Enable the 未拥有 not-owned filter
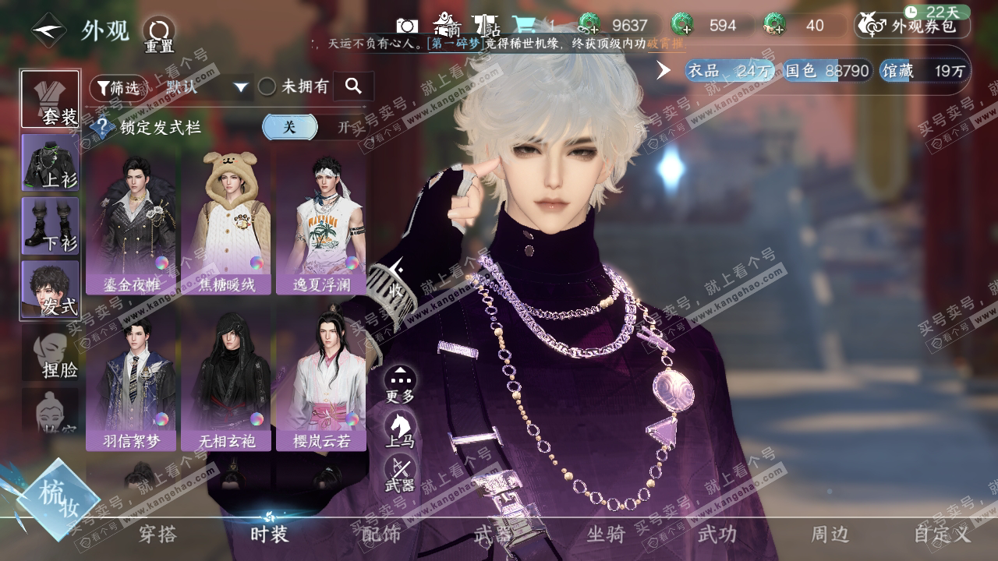998x561 pixels. (x=293, y=86)
